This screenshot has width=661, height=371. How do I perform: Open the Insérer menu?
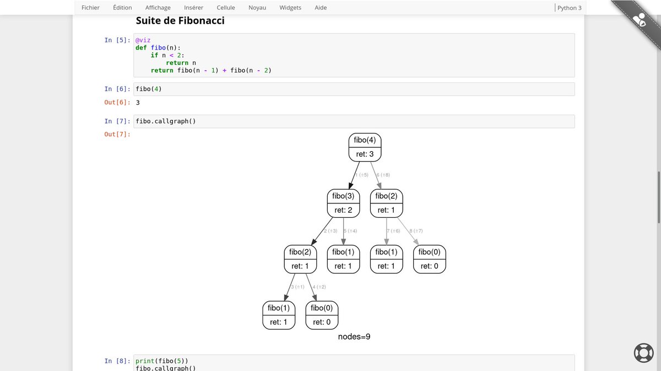tap(193, 8)
